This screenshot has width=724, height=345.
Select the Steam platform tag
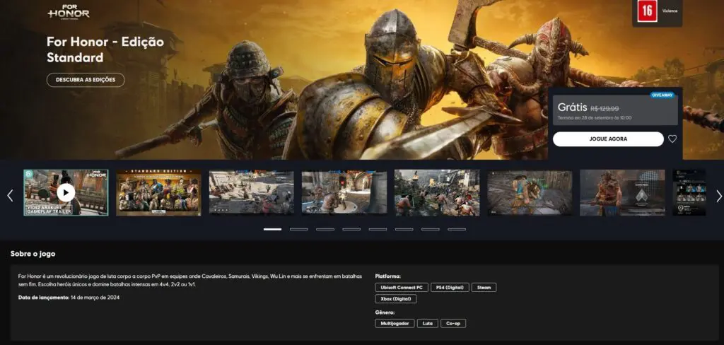pos(484,287)
